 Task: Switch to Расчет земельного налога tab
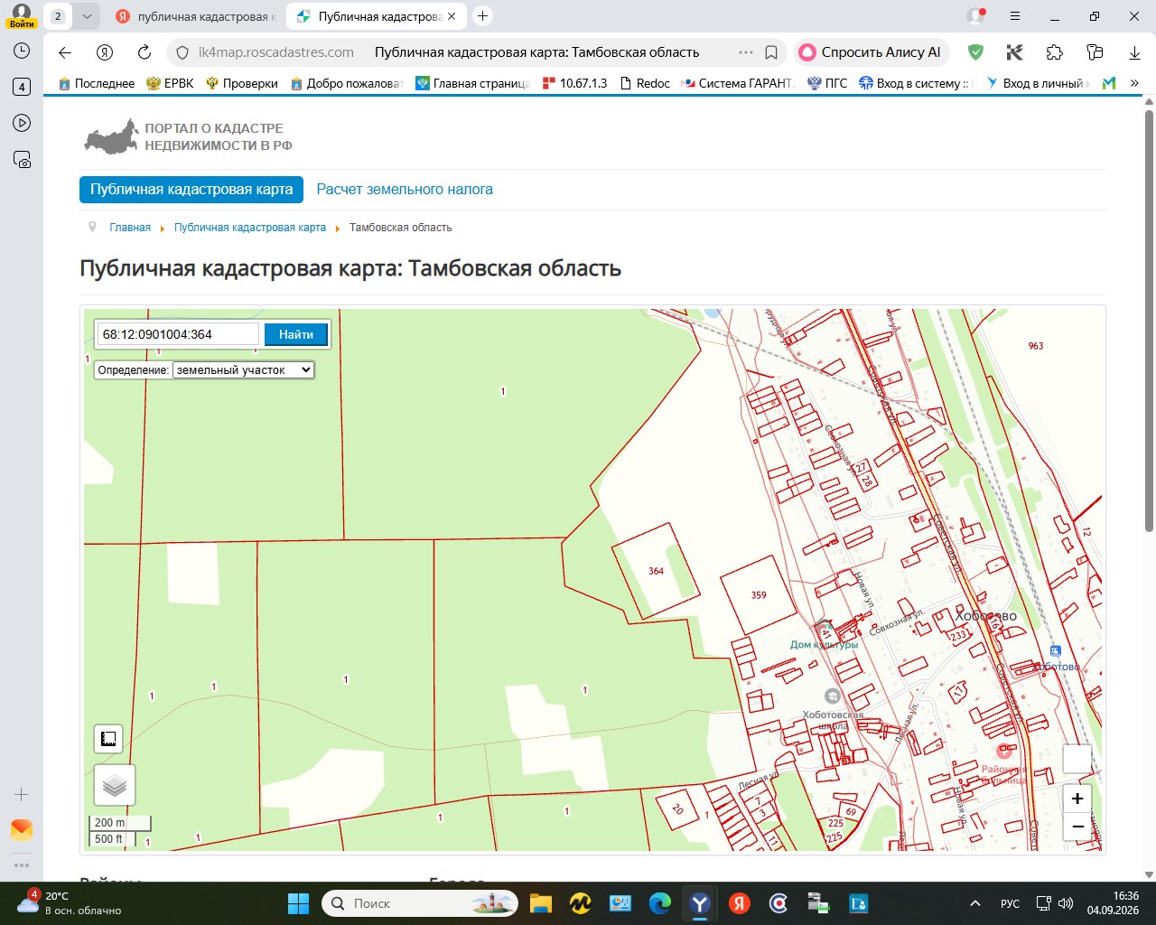point(405,190)
